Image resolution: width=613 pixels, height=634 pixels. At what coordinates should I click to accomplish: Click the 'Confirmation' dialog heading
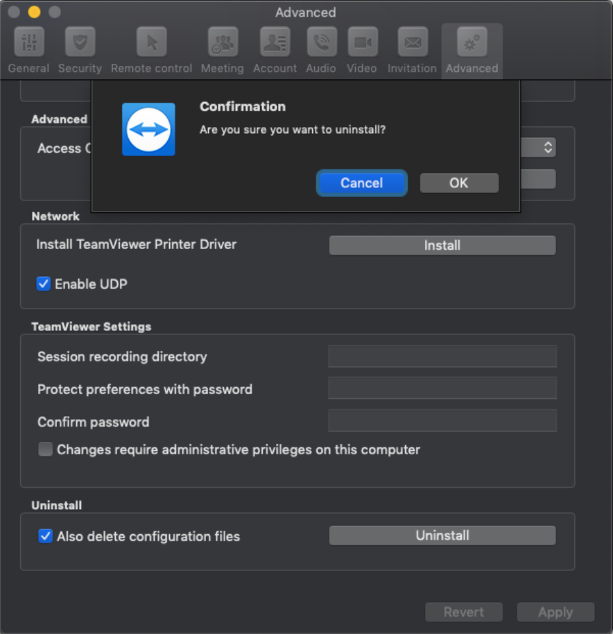pyautogui.click(x=243, y=106)
